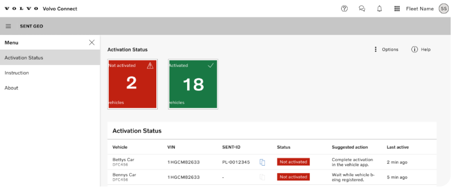Sort by SENT-ID column header
The width and height of the screenshot is (451, 188).
pos(231,147)
